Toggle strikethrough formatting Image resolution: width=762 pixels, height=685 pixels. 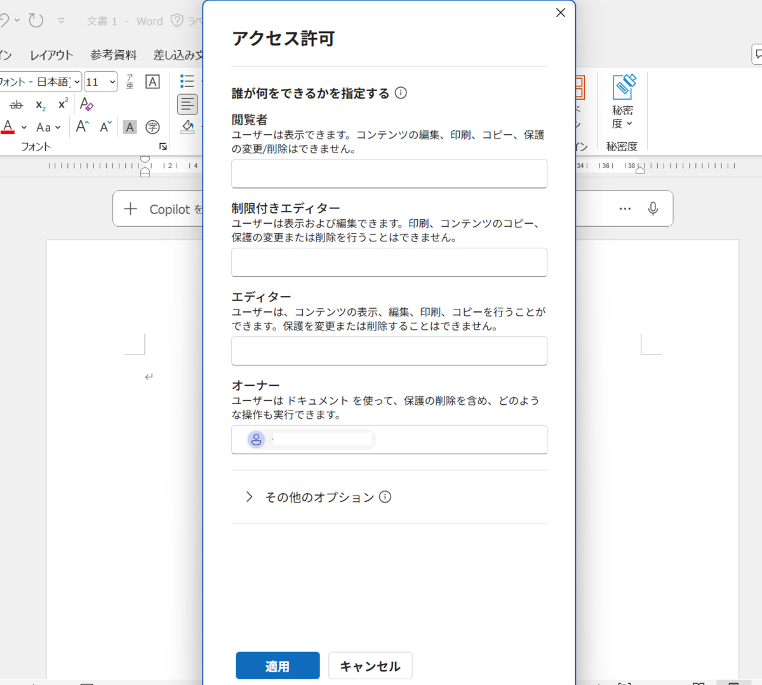(17, 105)
